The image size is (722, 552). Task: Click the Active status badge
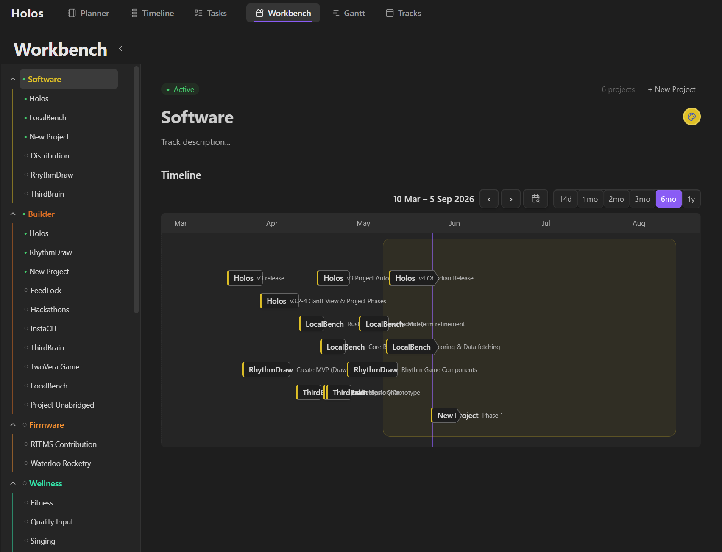click(180, 89)
